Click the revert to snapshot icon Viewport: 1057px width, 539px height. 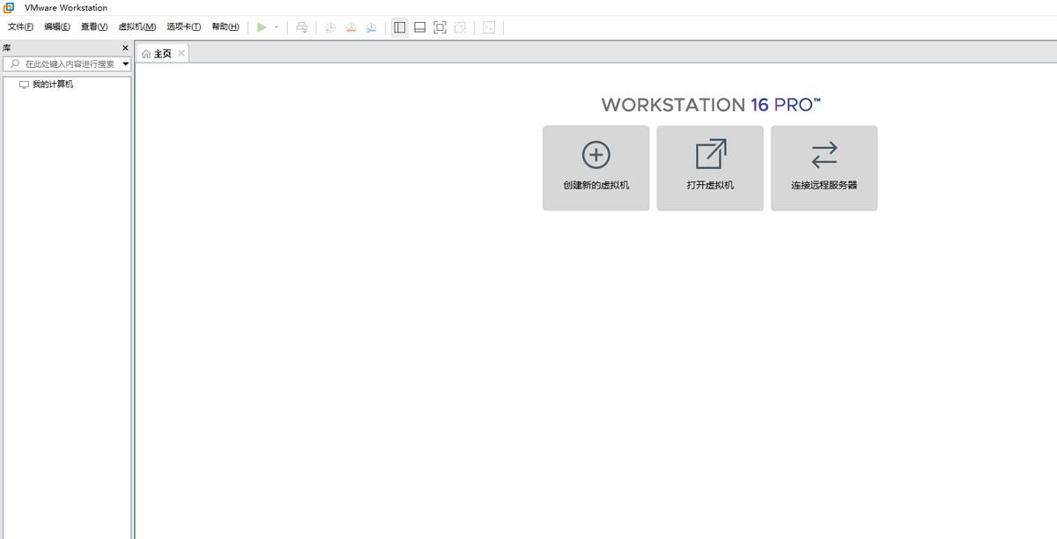[x=351, y=27]
